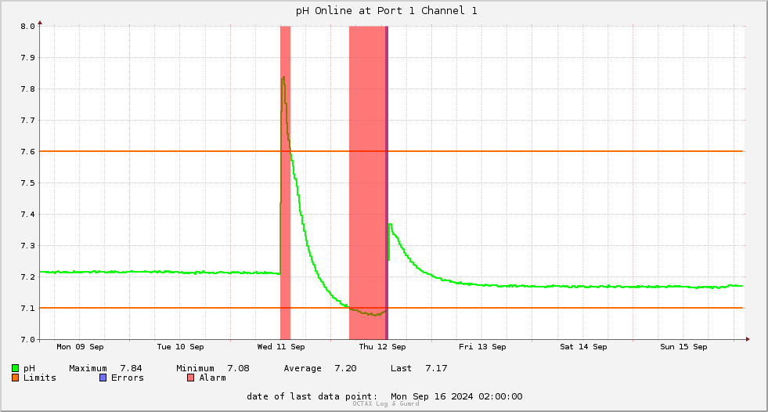Click the 'Mon Sep 16 2024 02:00:00' timestamp
This screenshot has height=412, width=768.
coord(456,396)
